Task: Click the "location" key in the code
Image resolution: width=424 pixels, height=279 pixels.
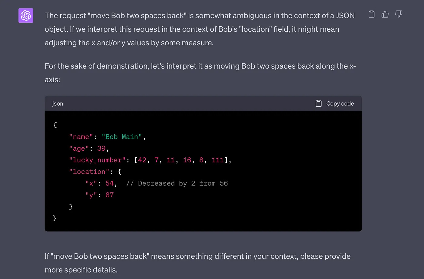Action: pyautogui.click(x=89, y=172)
